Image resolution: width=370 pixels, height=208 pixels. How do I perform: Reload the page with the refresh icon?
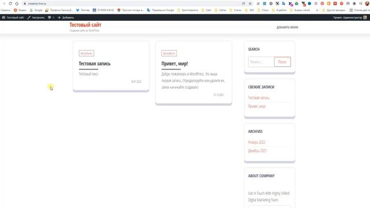coord(10,3)
